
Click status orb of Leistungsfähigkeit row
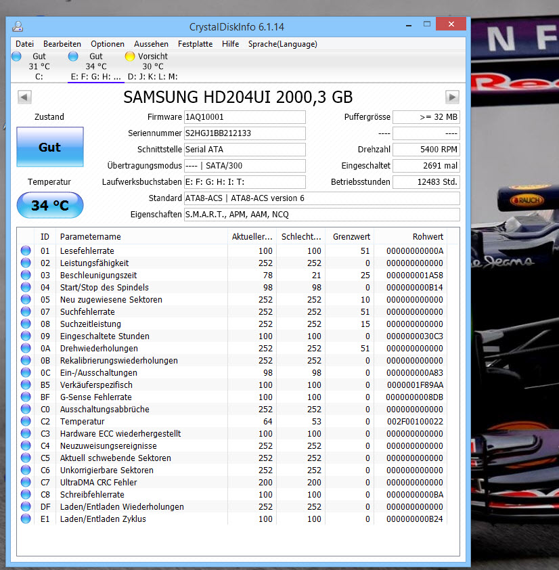26,263
